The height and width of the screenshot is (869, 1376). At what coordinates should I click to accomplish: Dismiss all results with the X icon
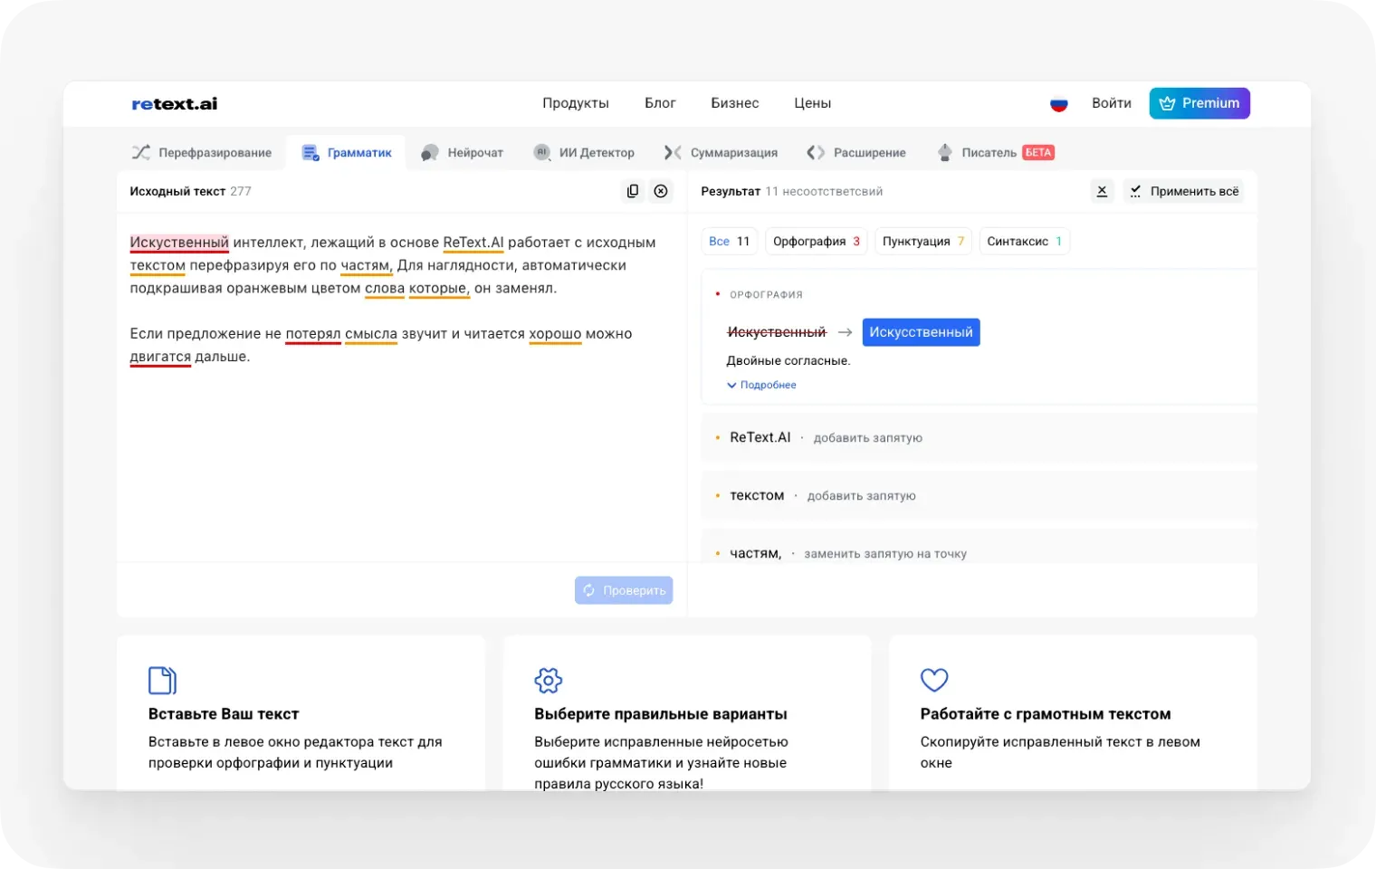pos(1102,191)
